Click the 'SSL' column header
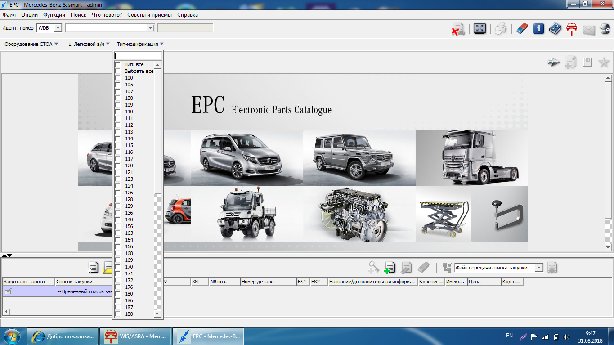The image size is (614, 345). click(x=200, y=282)
